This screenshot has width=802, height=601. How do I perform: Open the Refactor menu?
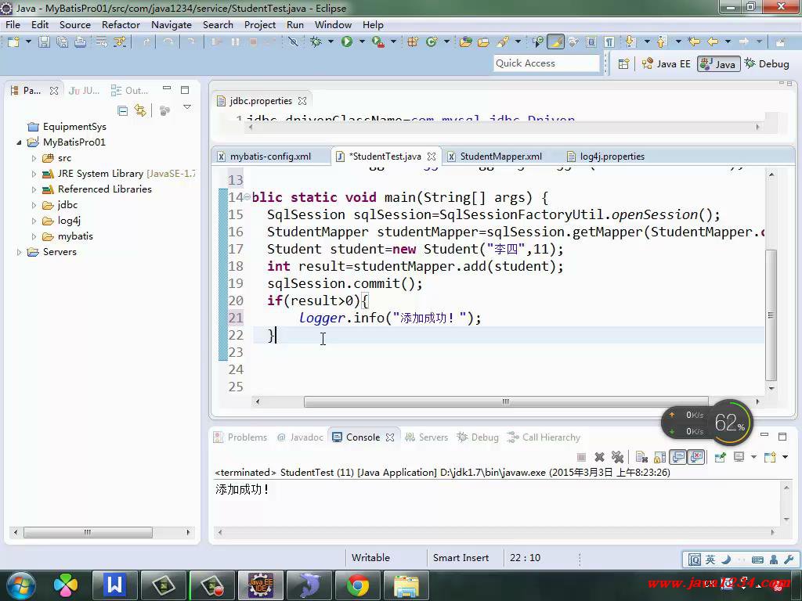[121, 24]
